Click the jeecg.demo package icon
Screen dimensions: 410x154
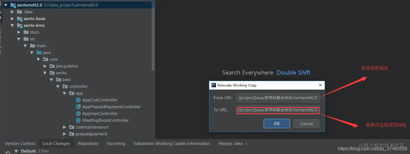coord(52,66)
